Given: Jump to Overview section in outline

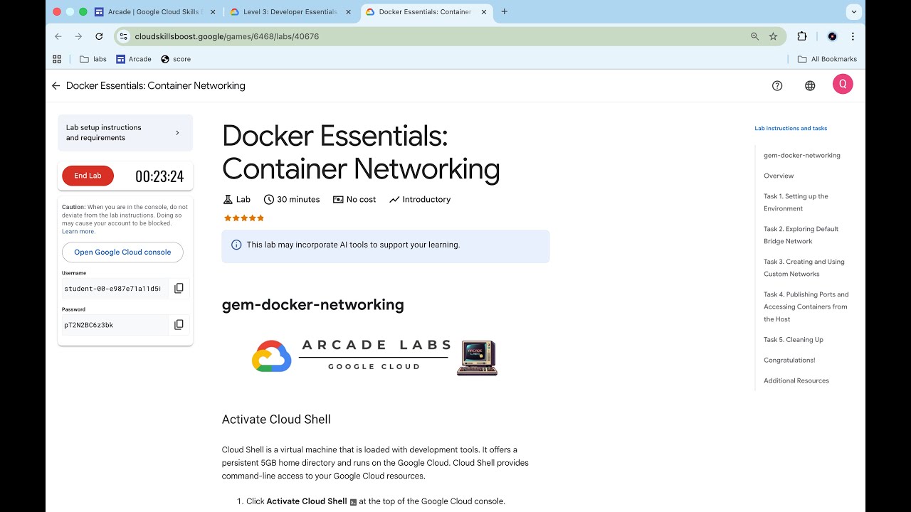Looking at the screenshot, I should coord(779,176).
